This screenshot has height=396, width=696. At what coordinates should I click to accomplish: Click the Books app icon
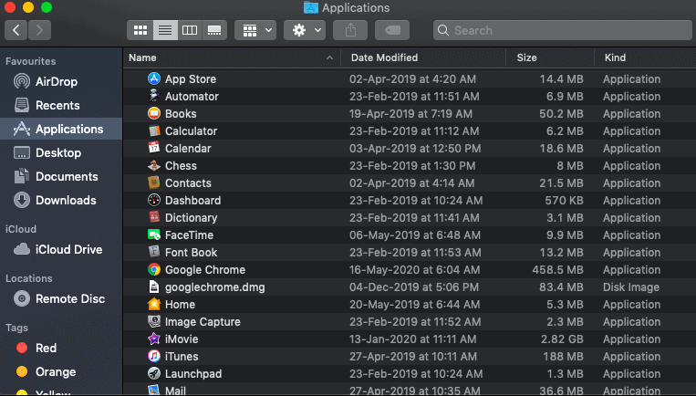pos(153,113)
